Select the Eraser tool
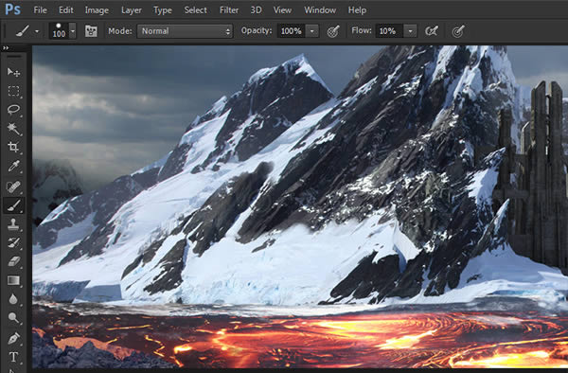 pos(13,261)
